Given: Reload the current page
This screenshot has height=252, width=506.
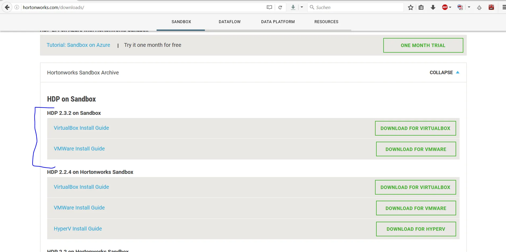Looking at the screenshot, I should pos(280,7).
